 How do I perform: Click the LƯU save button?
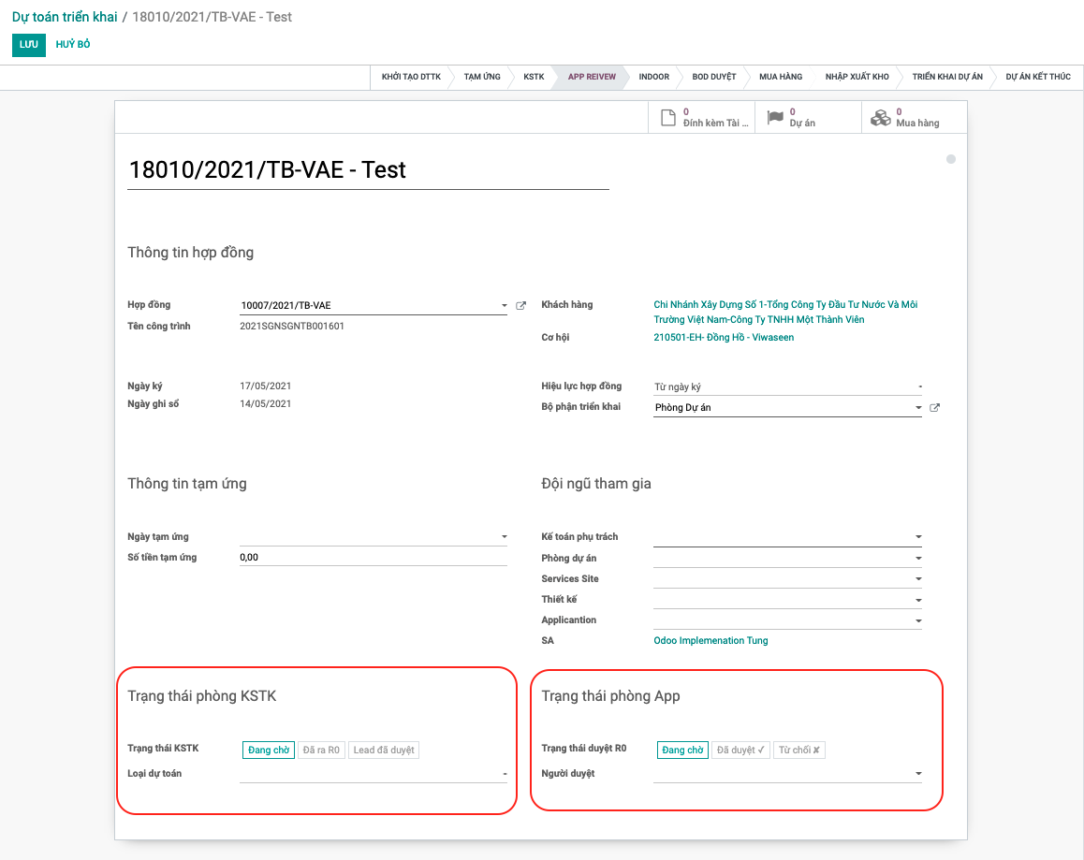point(29,45)
